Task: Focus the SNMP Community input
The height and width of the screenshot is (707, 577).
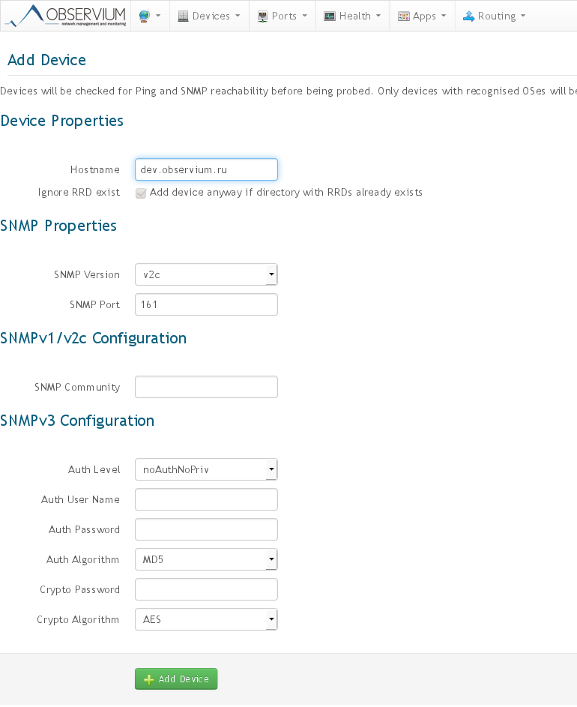Action: coord(206,387)
